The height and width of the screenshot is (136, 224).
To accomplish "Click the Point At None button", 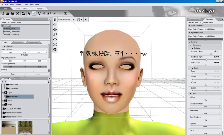I will pyautogui.click(x=205, y=127).
